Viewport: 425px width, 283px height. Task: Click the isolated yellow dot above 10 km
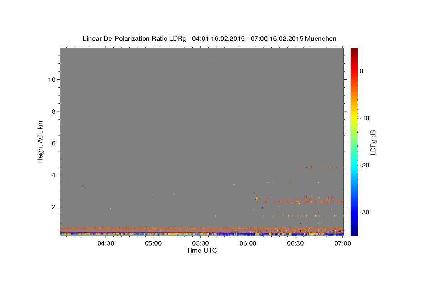point(210,61)
